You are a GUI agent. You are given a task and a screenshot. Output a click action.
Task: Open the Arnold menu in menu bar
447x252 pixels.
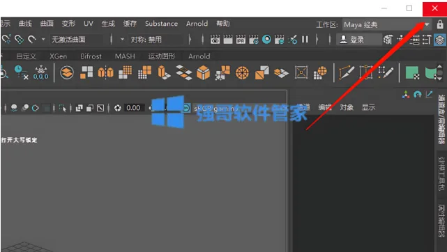tap(197, 24)
